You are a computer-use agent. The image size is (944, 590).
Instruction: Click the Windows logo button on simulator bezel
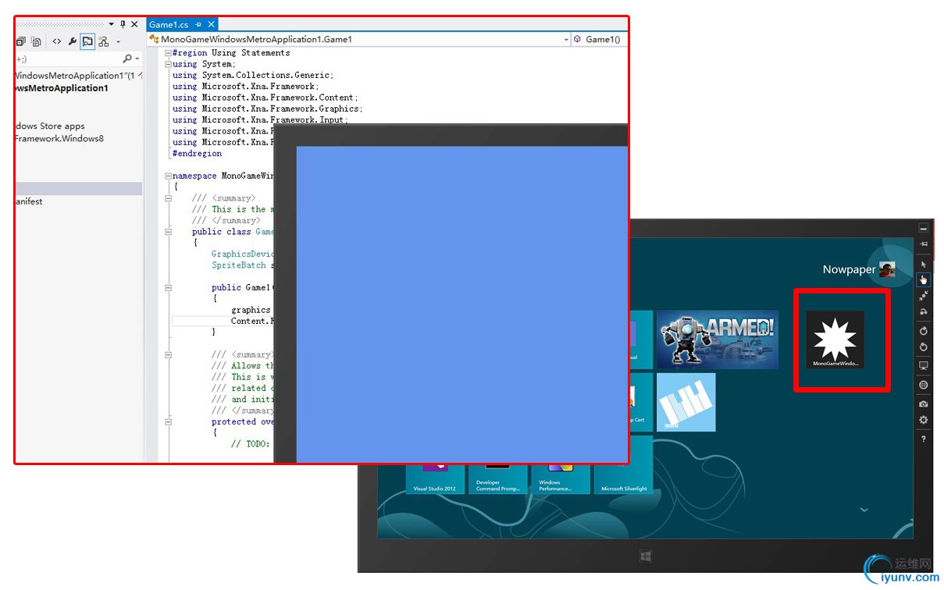point(646,556)
